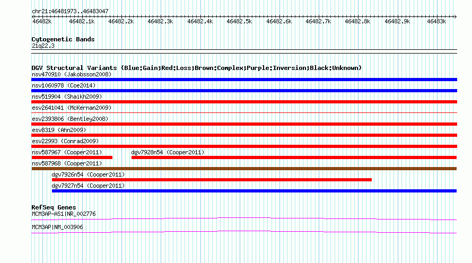This screenshot has height=263, width=472.
Task: Open the esv8319 (Ahn2009) label
Action: [x=59, y=130]
